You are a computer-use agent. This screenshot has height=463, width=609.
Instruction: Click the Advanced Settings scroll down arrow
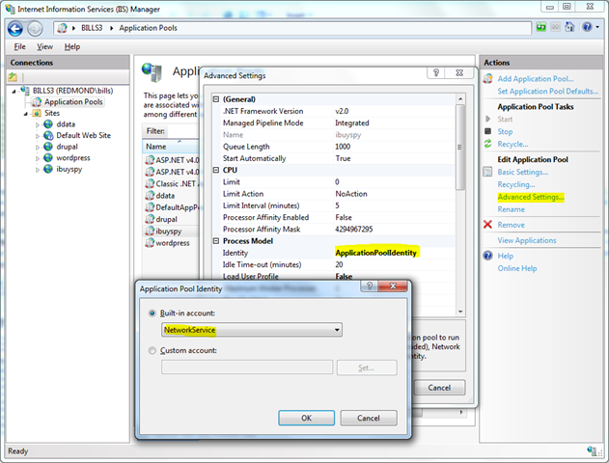point(460,312)
